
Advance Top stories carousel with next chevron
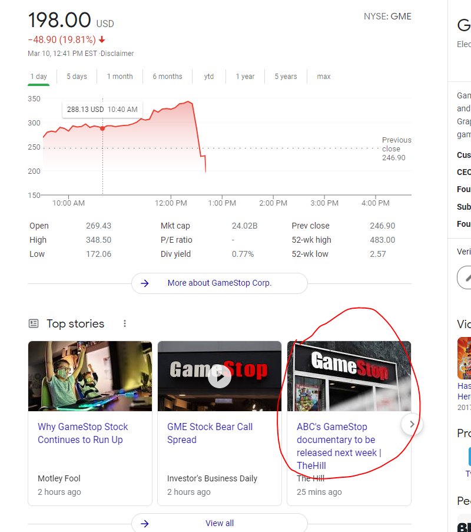pos(412,424)
